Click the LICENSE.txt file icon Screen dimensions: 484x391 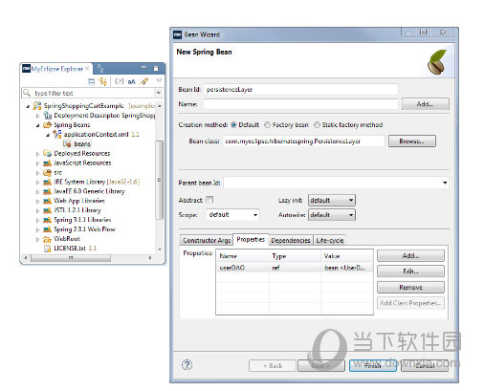click(x=48, y=249)
